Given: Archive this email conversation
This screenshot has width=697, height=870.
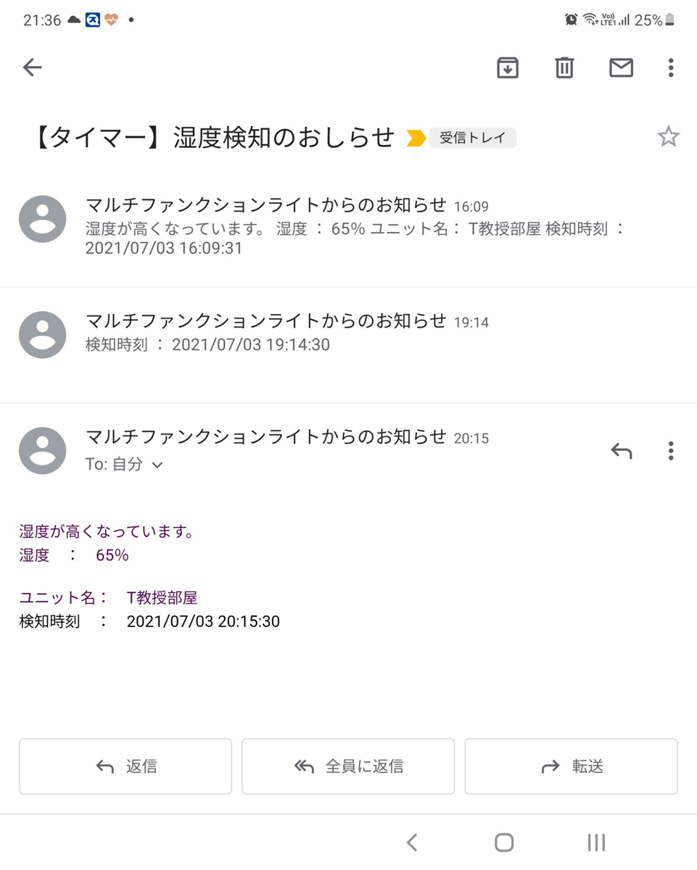Looking at the screenshot, I should pos(508,67).
